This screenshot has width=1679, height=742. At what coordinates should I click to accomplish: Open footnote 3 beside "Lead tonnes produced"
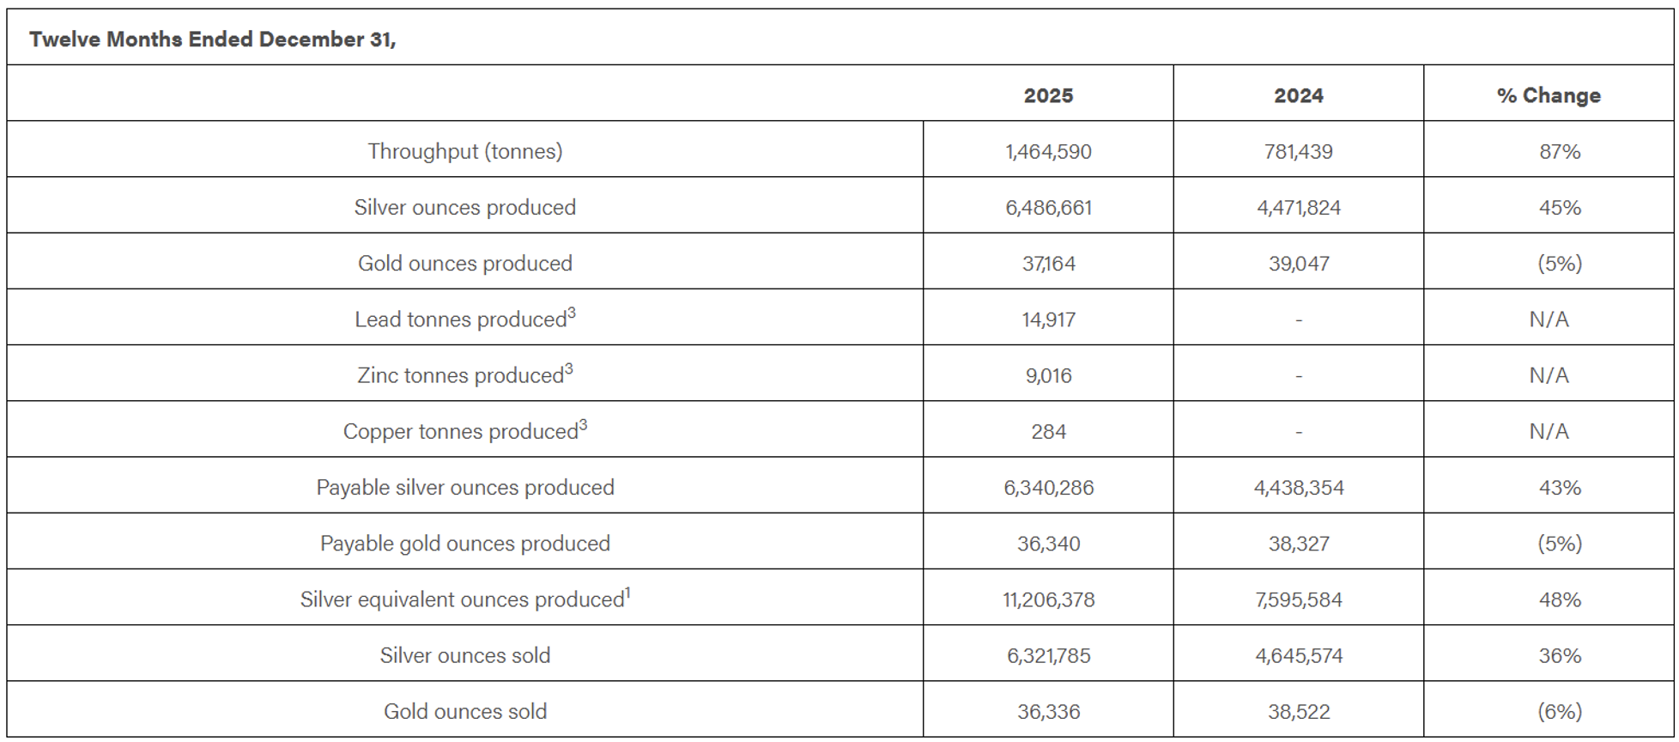(572, 313)
